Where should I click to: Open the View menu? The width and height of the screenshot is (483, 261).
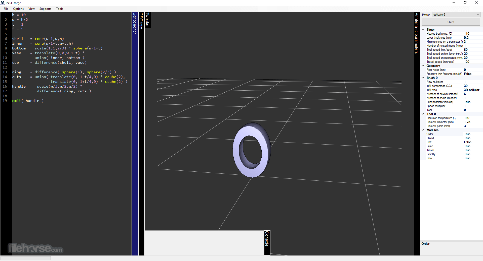(x=31, y=9)
